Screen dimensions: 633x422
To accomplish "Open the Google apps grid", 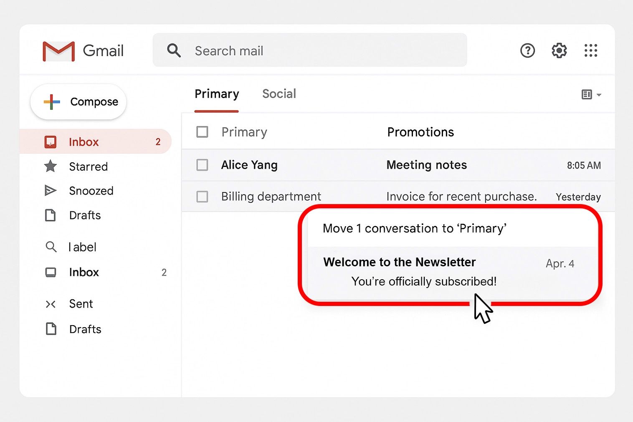I will [590, 51].
